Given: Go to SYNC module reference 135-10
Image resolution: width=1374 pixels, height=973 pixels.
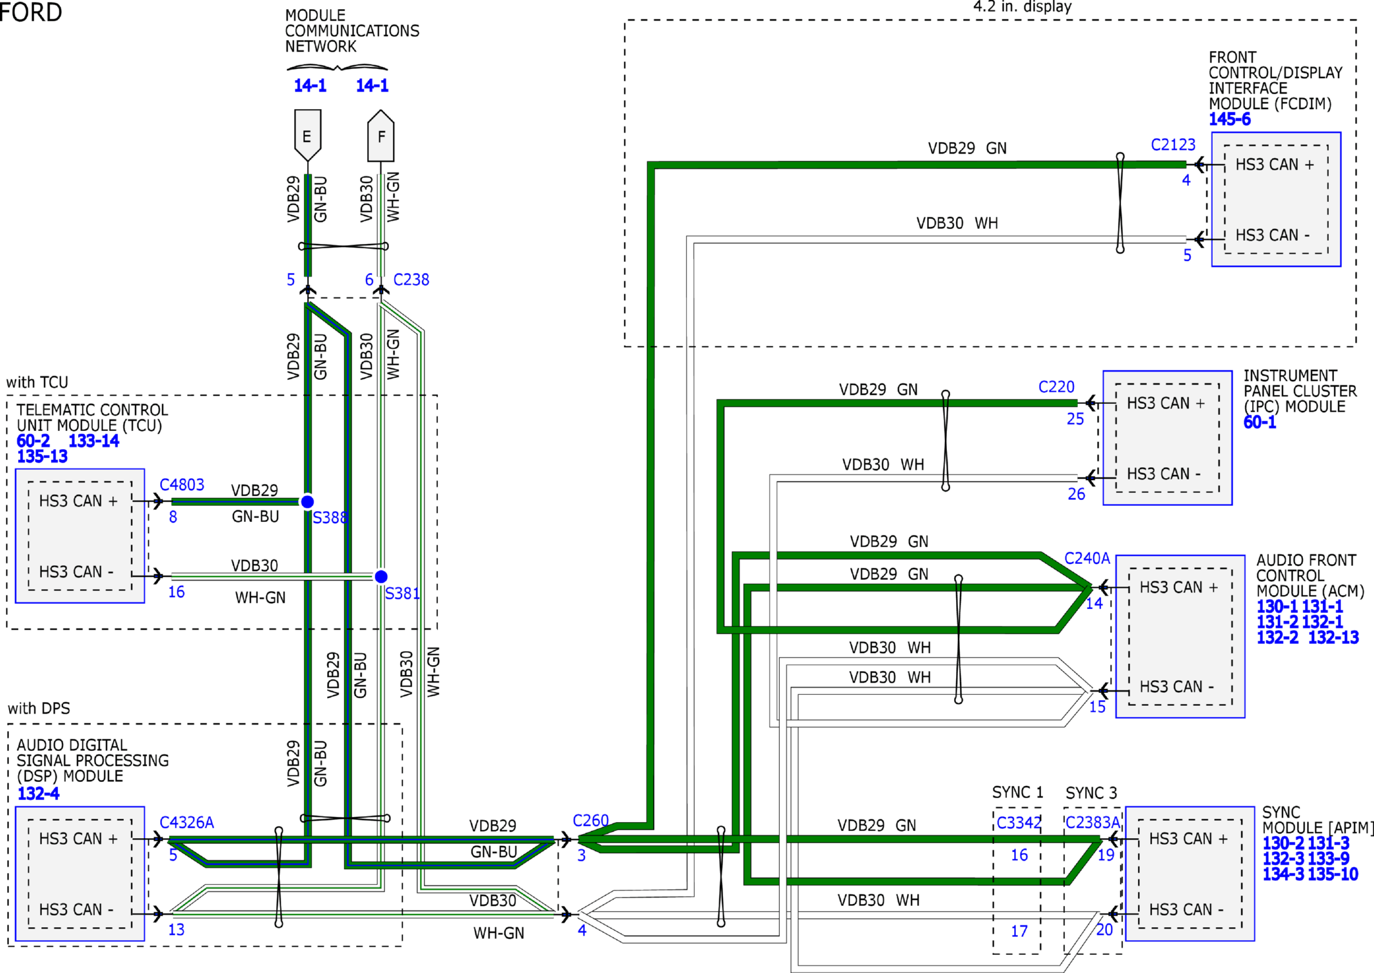Looking at the screenshot, I should tap(1333, 874).
